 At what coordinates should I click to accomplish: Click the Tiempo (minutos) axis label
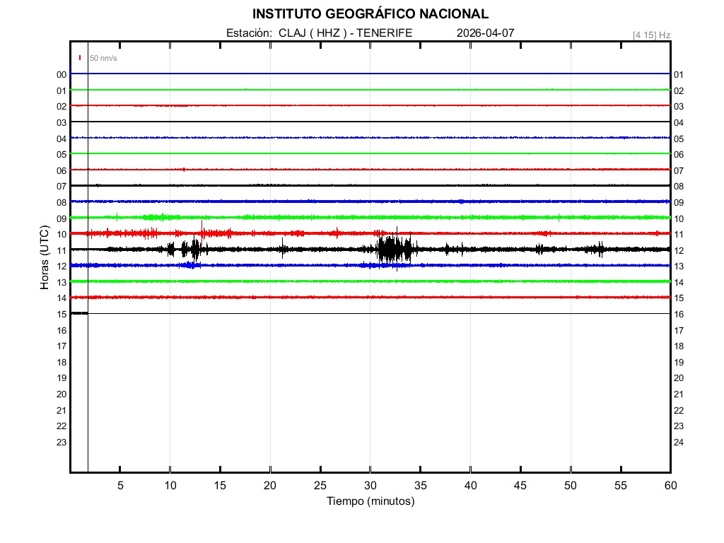[x=370, y=501]
